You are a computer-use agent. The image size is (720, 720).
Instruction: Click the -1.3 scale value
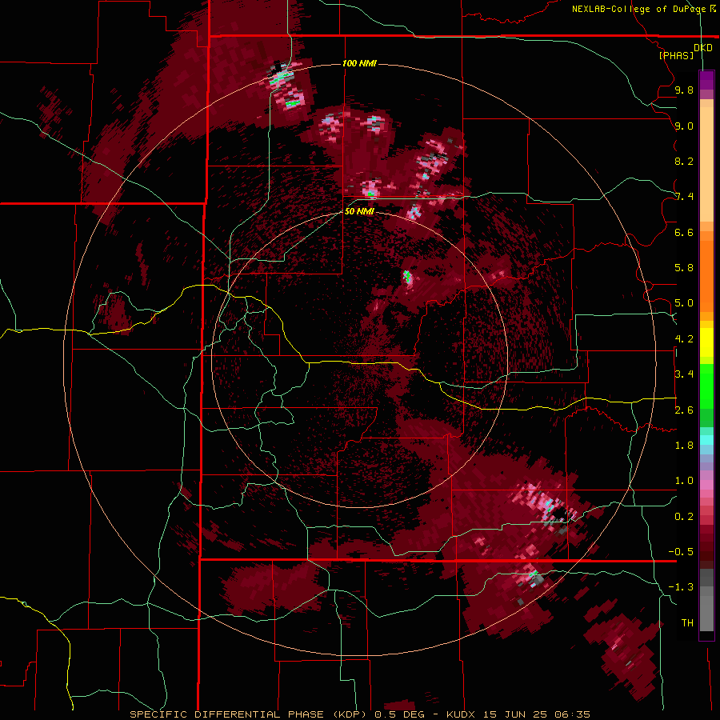tap(681, 588)
